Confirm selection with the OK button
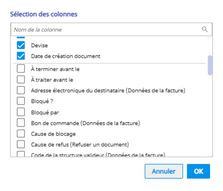Viewport: 223px width, 191px height. coord(198,172)
